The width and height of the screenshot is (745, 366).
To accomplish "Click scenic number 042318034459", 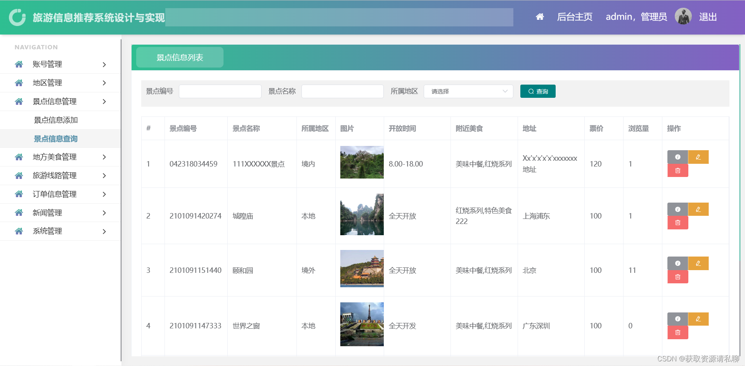I will [193, 164].
